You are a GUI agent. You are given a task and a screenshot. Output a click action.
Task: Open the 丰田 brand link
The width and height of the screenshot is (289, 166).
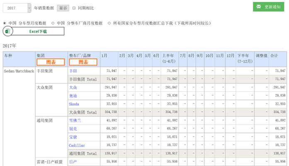click(73, 71)
